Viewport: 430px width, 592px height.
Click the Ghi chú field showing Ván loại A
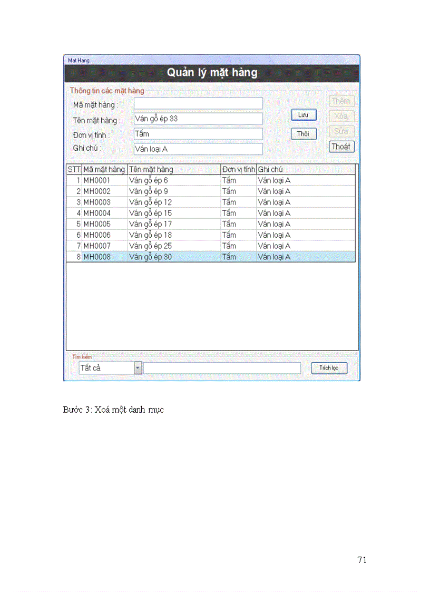198,149
